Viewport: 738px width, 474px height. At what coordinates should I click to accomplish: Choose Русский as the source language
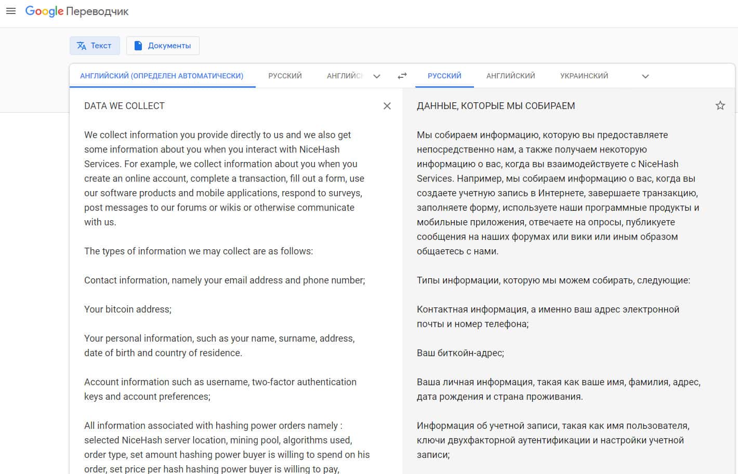[x=285, y=76]
